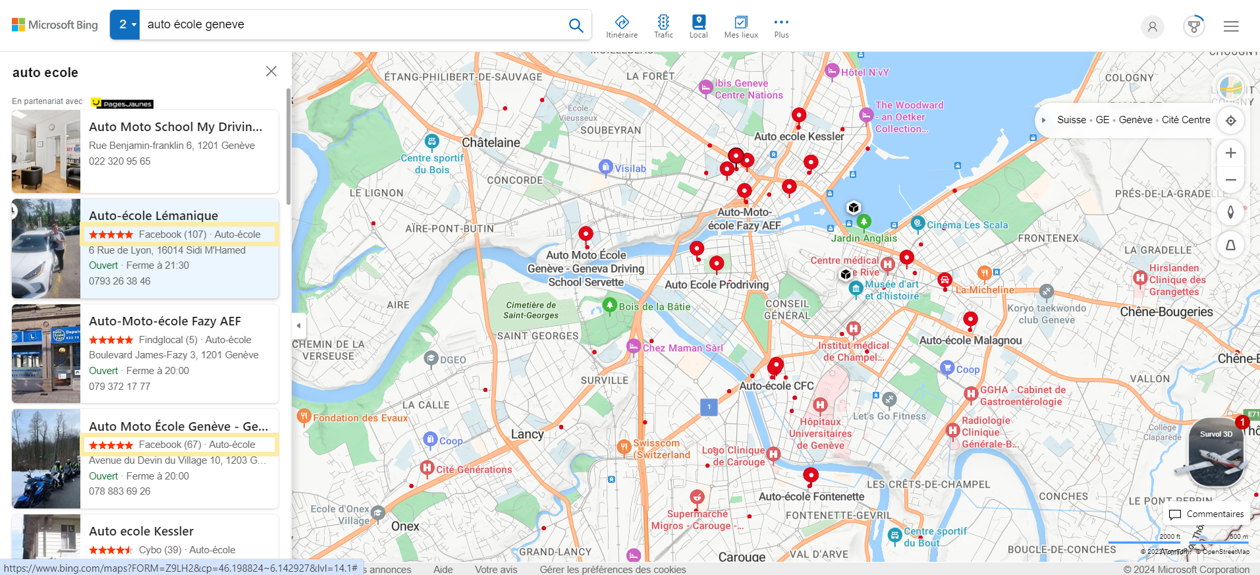Click the Votre avis footer link
The image size is (1260, 575).
[496, 569]
